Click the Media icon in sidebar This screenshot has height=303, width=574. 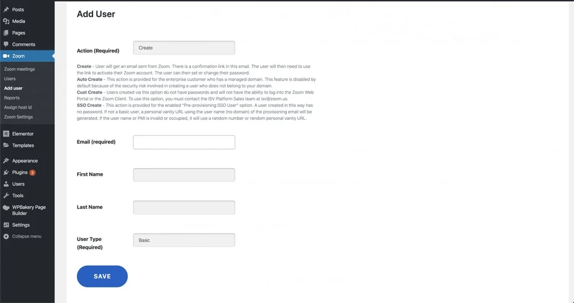click(6, 21)
